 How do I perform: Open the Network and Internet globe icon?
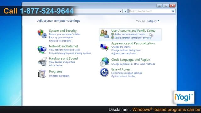pos(42,50)
